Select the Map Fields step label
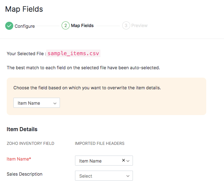Viewport: 224px width, 185px height. tap(82, 25)
